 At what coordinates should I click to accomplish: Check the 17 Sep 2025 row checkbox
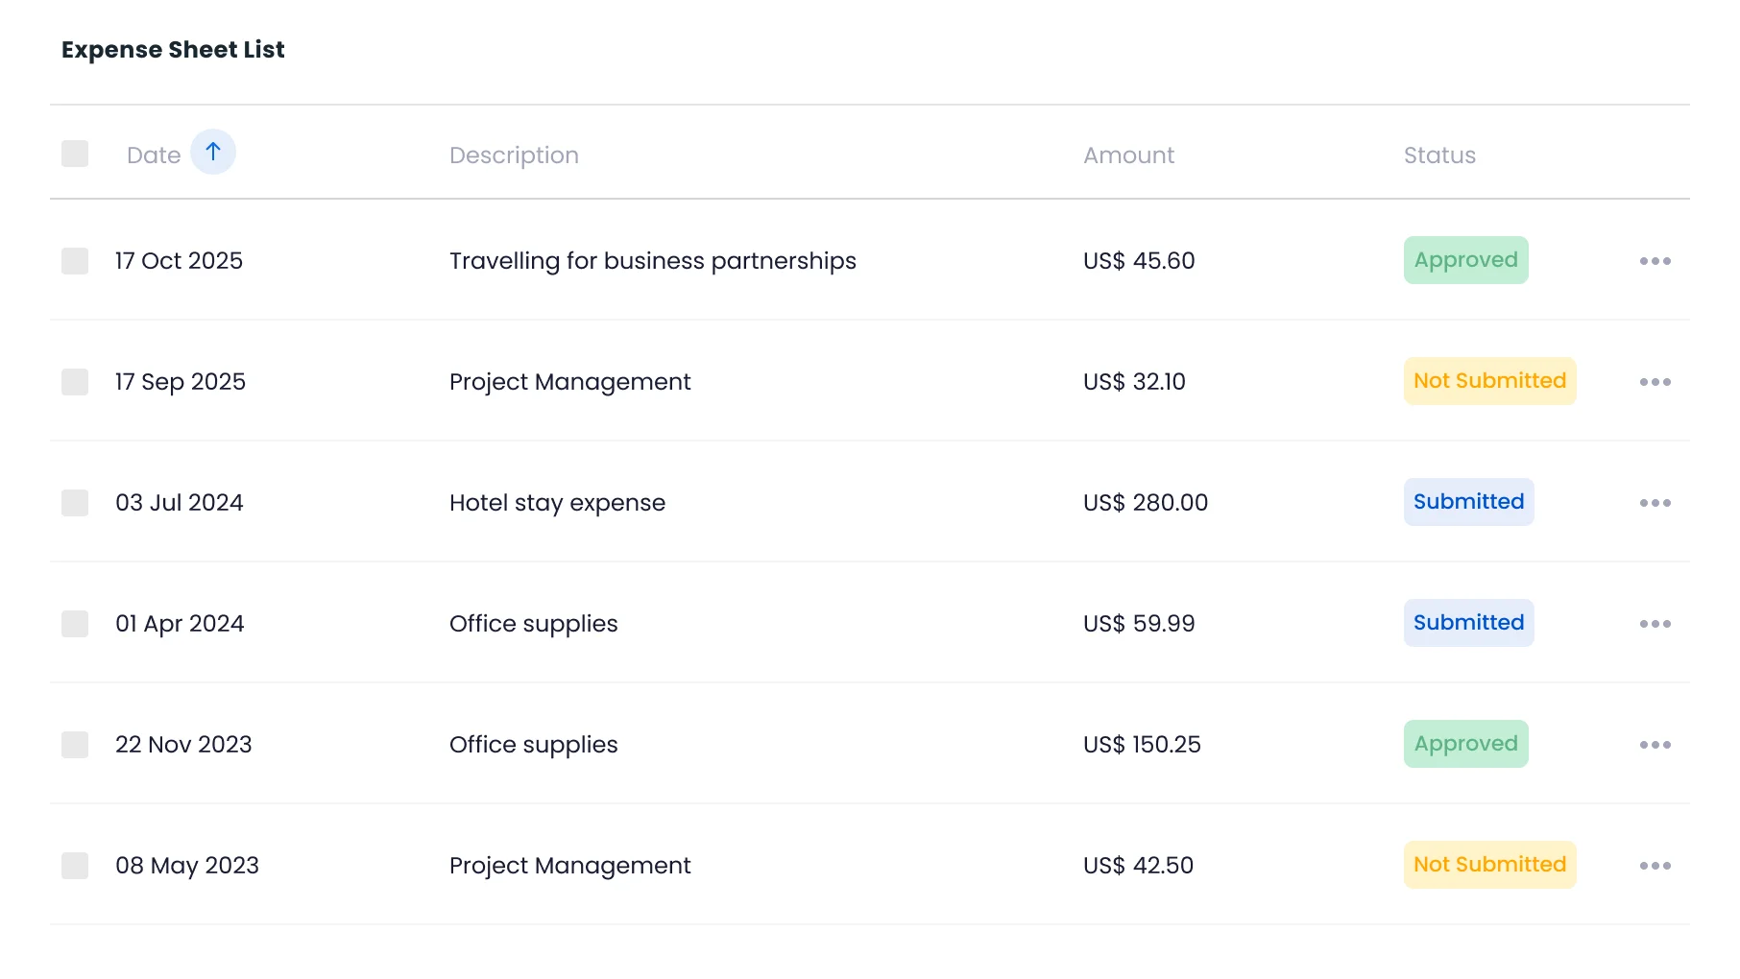tap(75, 382)
